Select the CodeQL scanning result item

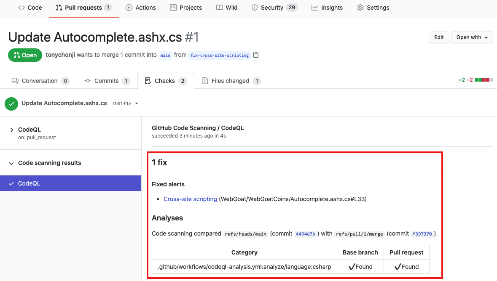(70, 183)
